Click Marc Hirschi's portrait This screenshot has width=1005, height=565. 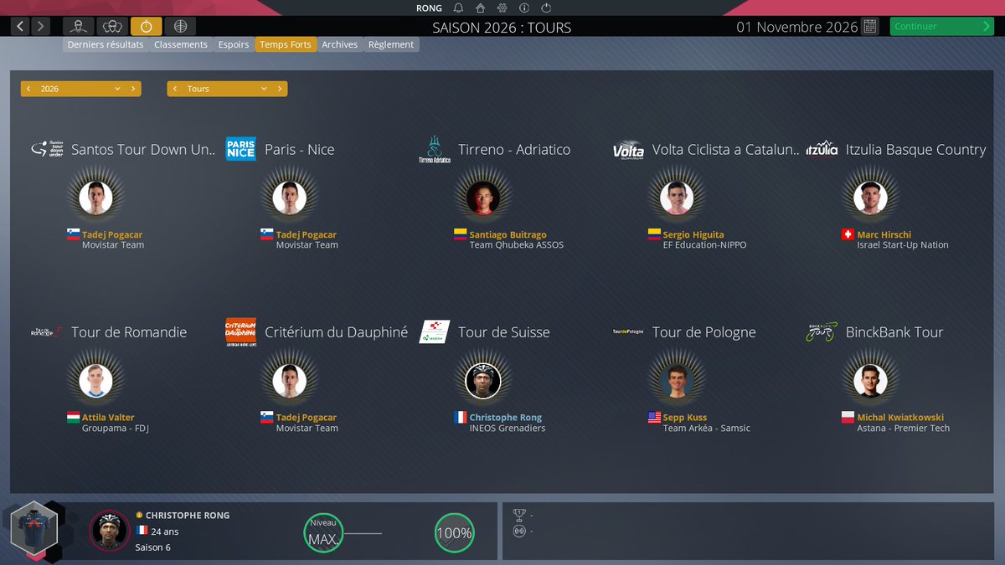coord(871,198)
